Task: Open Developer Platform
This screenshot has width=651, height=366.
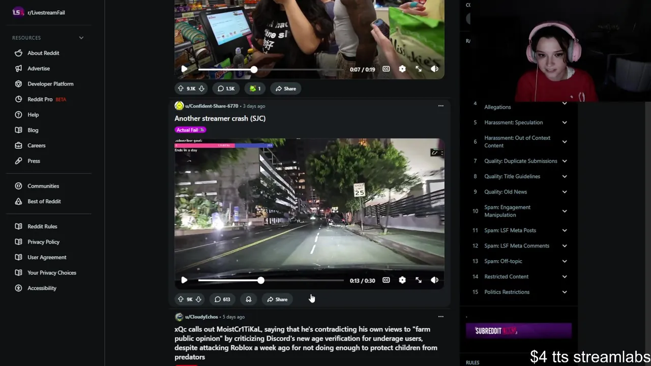Action: (50, 84)
